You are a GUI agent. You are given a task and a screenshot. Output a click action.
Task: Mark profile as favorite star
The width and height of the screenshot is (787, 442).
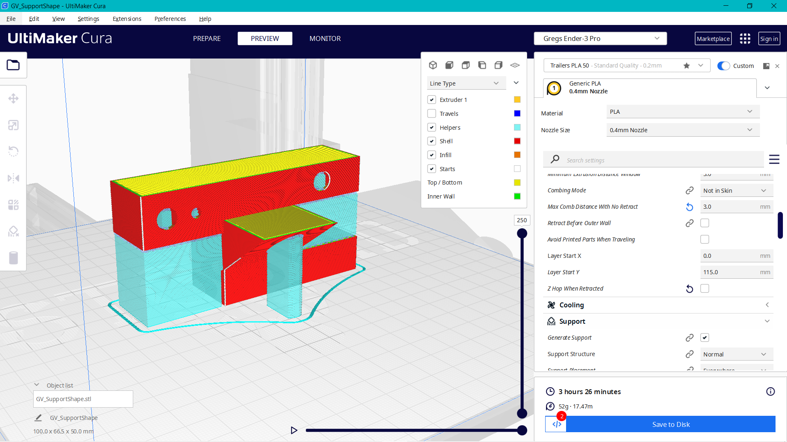687,65
